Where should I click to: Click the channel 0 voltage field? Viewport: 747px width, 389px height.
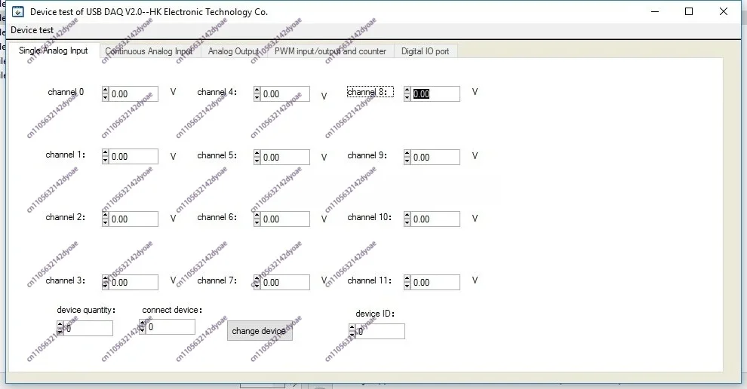tap(134, 93)
